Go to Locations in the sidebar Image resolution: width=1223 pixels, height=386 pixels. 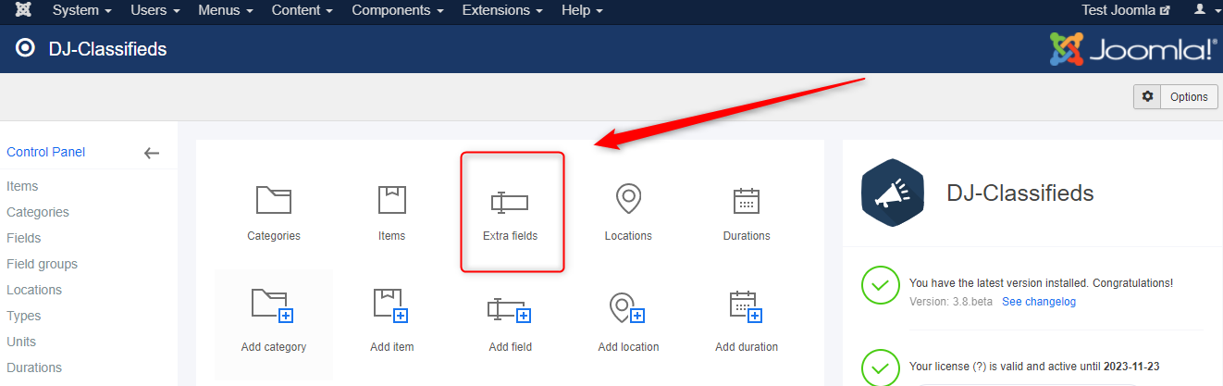coord(34,290)
